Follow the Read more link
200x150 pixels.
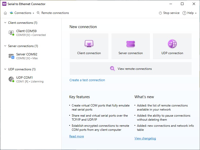[x=76, y=136]
